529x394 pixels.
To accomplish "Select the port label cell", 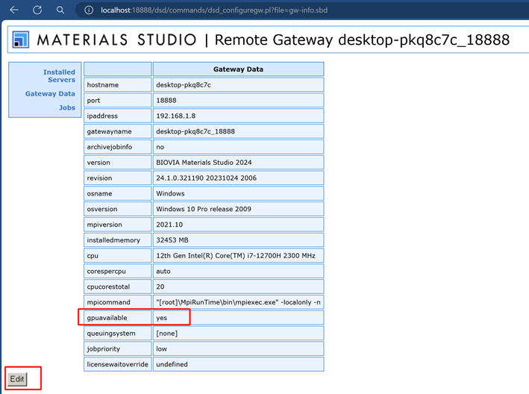I will point(117,100).
